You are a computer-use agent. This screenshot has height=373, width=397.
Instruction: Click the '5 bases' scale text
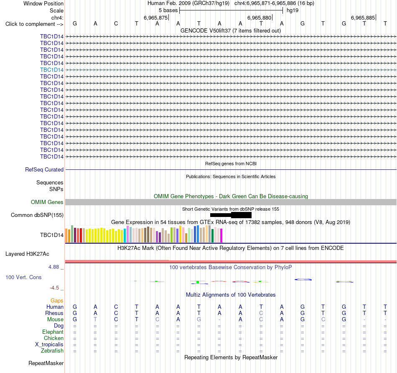click(x=168, y=10)
